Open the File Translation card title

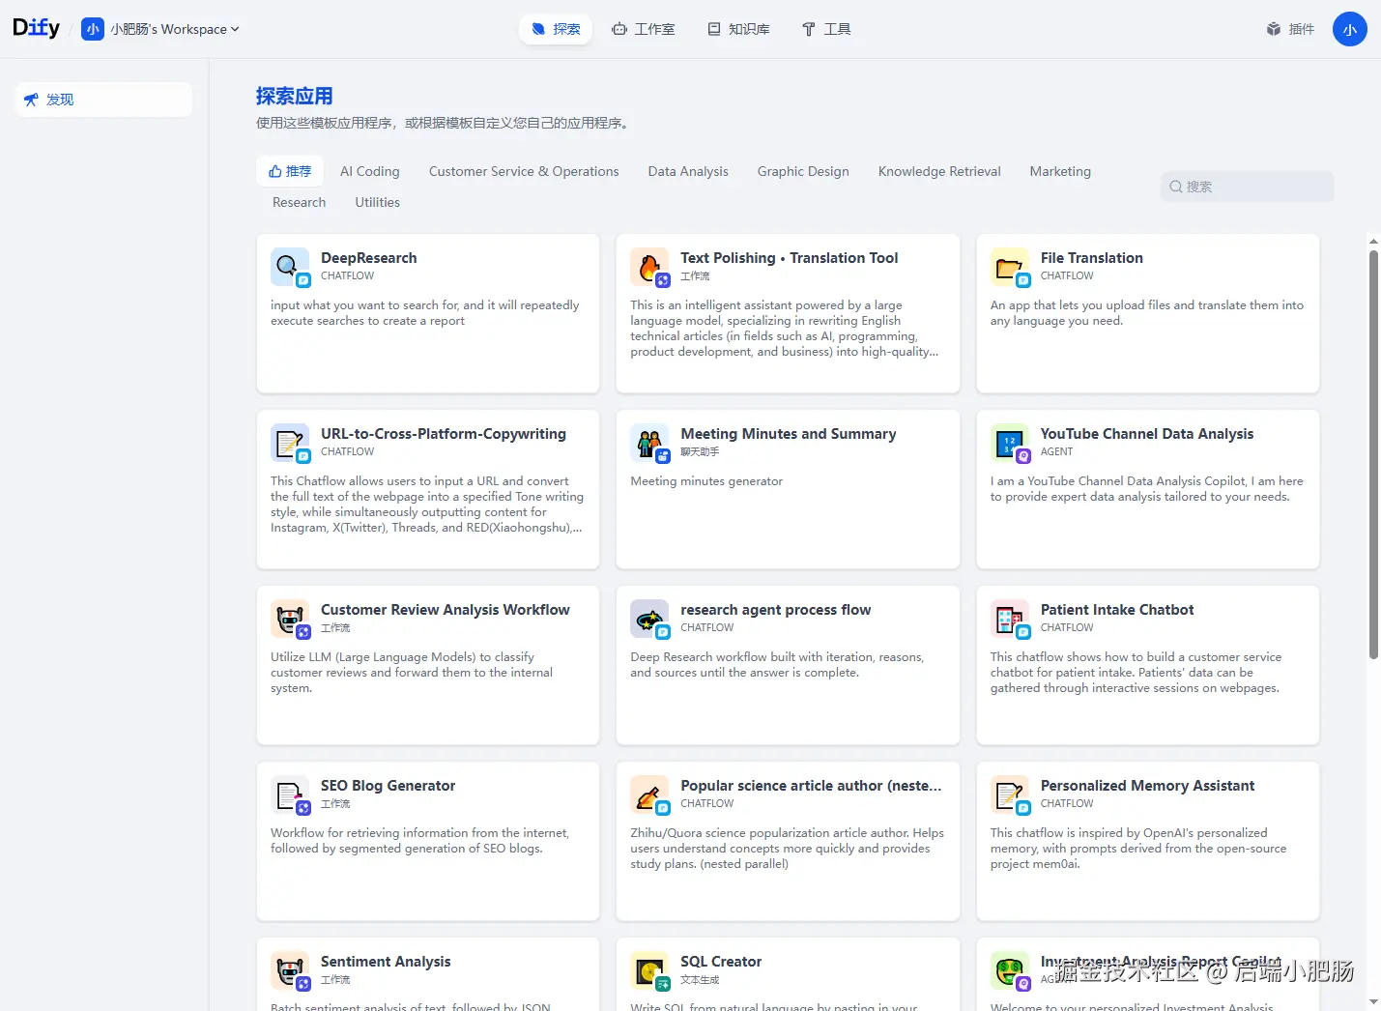coord(1092,258)
